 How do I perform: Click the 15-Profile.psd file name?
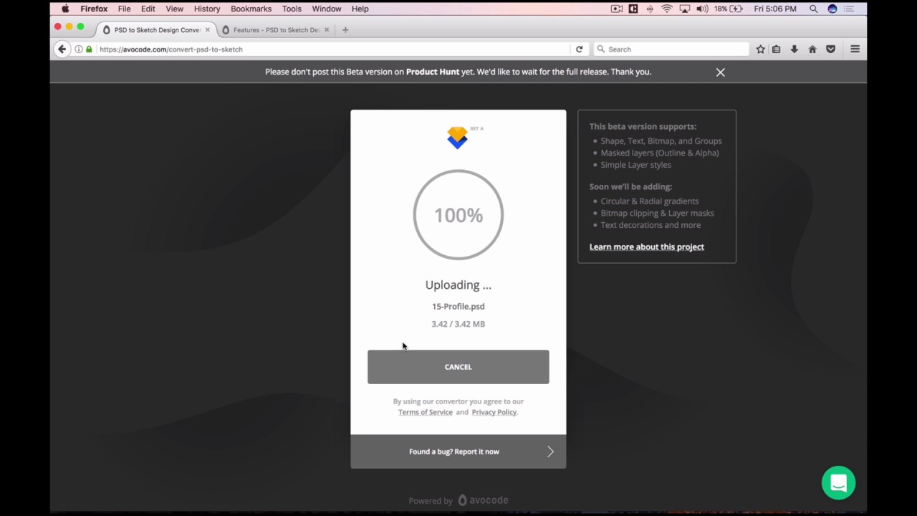click(x=458, y=306)
